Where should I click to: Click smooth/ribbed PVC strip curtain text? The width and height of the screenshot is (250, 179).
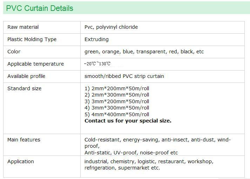pyautogui.click(x=124, y=76)
